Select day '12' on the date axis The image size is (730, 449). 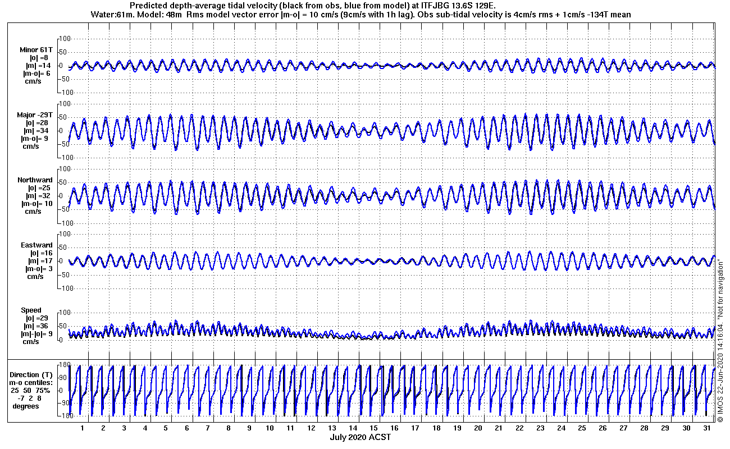(x=312, y=428)
